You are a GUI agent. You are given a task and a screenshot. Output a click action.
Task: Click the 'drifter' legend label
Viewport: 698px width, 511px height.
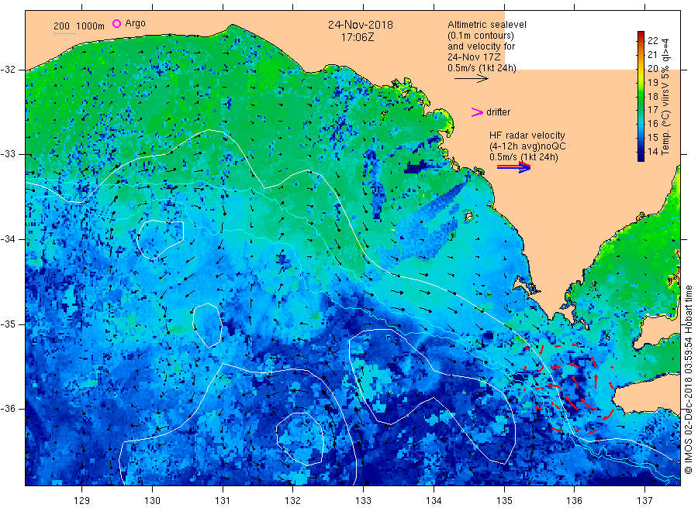coord(498,112)
